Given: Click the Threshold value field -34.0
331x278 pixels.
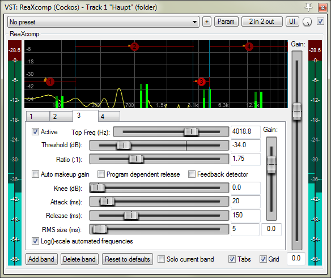Looking at the screenshot, I should pos(245,146).
